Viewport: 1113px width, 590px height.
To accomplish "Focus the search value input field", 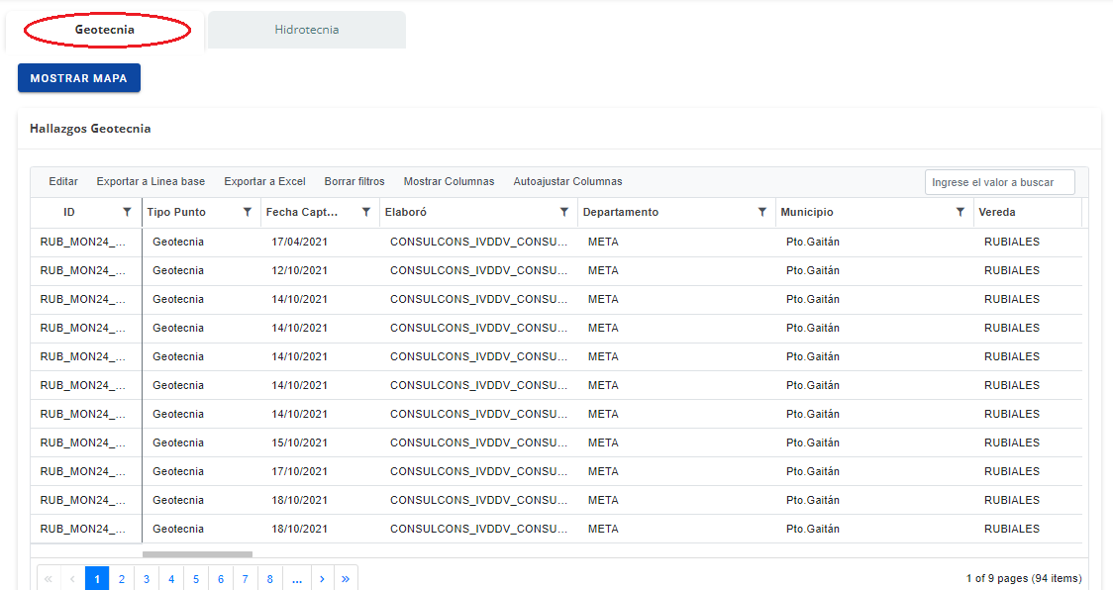I will (x=999, y=182).
